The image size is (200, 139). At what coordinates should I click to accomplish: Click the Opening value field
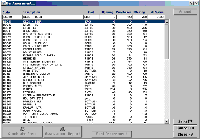[108, 17]
